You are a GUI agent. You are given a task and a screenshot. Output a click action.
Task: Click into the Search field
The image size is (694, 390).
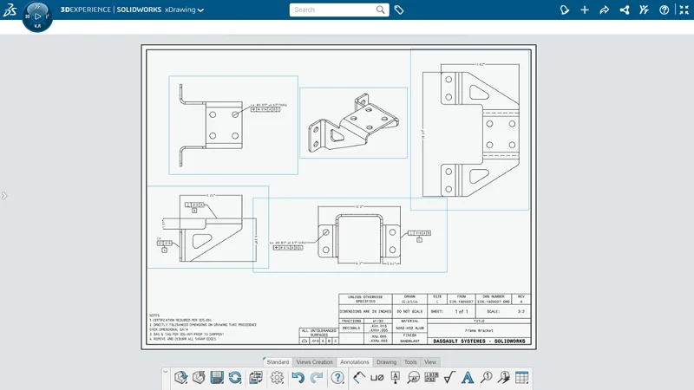(332, 10)
